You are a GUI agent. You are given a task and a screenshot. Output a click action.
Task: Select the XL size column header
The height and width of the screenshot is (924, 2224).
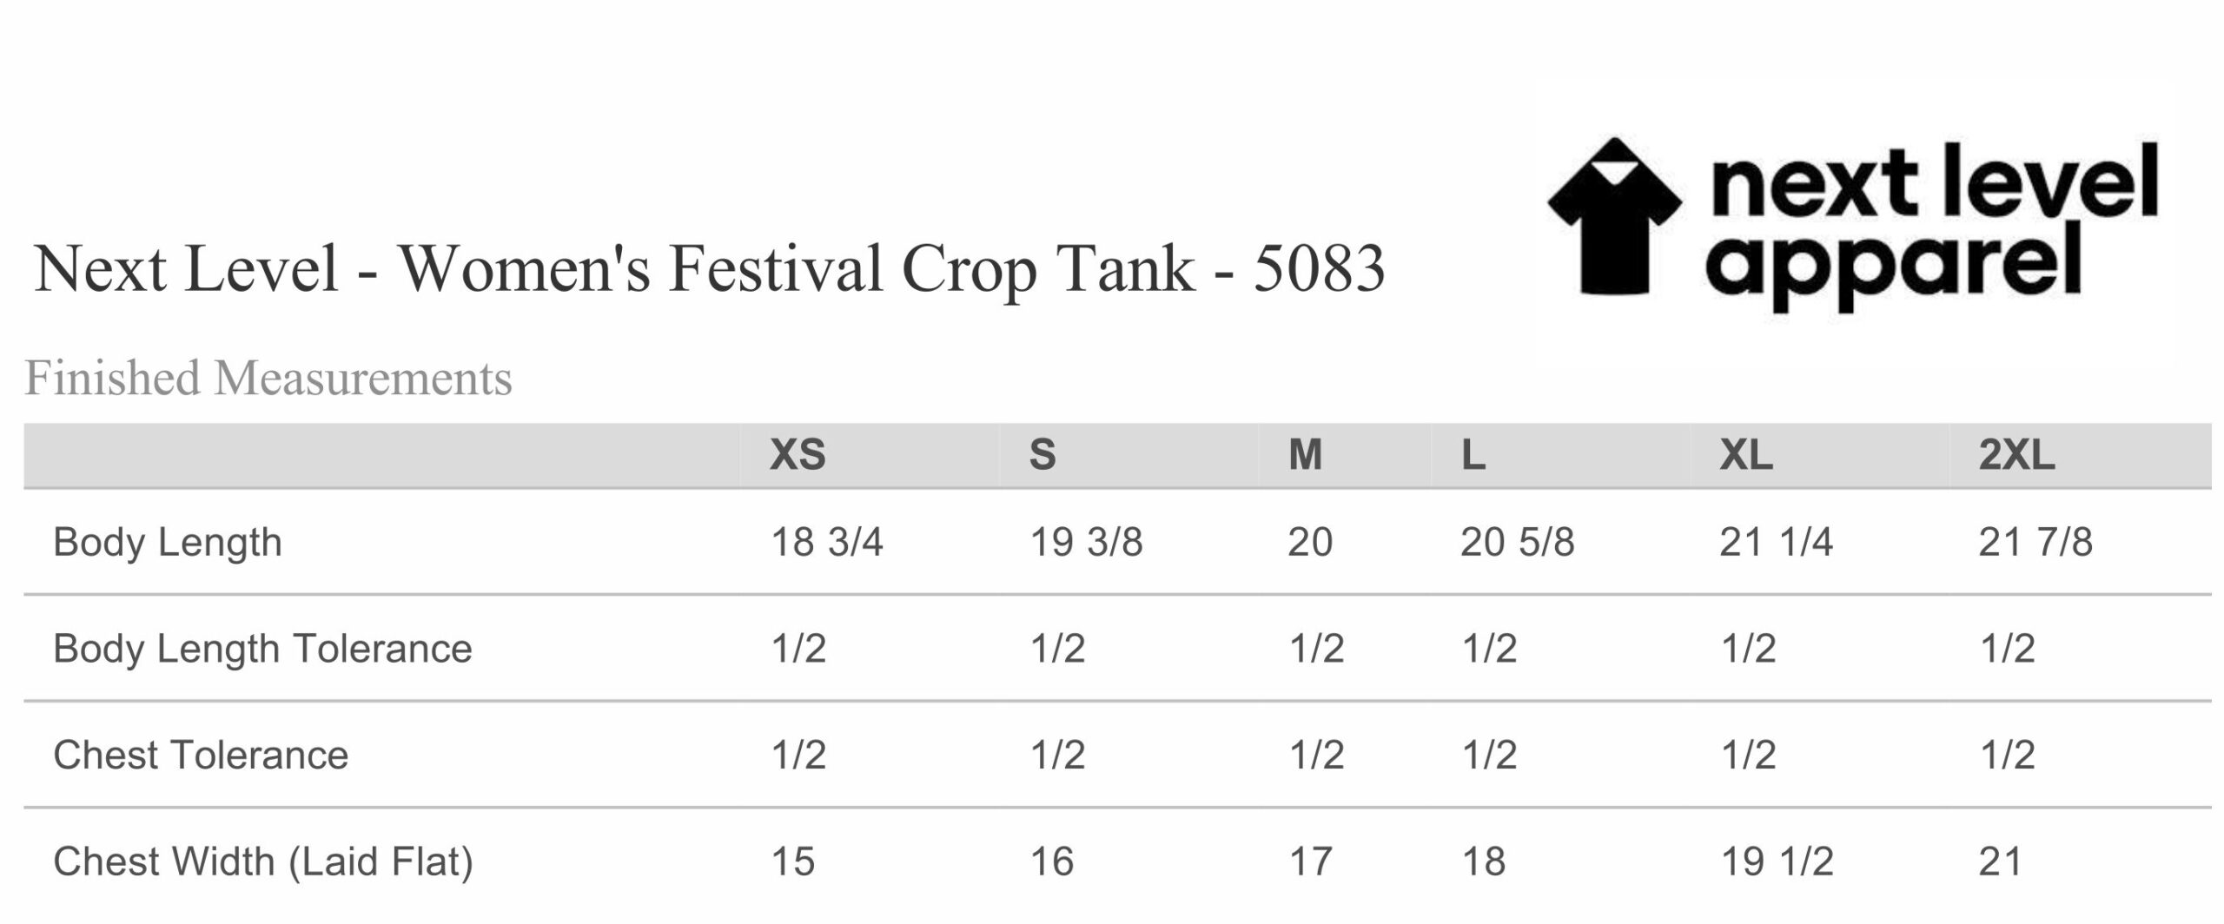click(1746, 455)
